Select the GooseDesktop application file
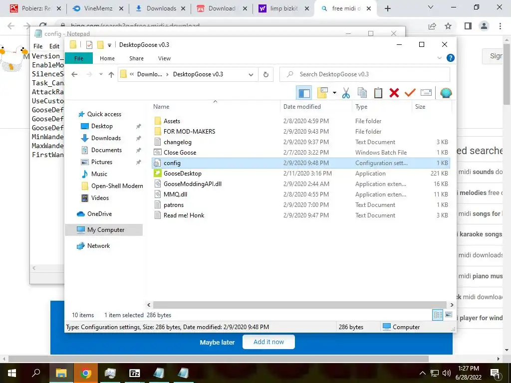The height and width of the screenshot is (383, 511). point(182,174)
